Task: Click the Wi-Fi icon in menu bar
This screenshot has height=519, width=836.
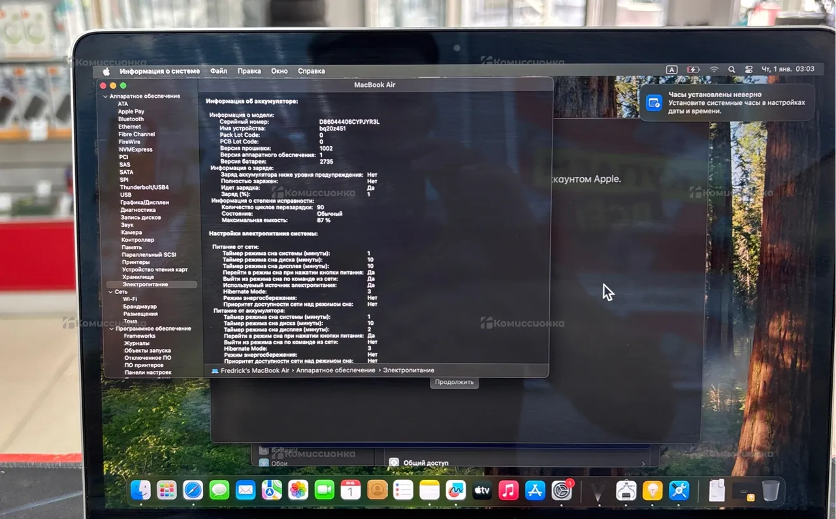Action: click(714, 69)
